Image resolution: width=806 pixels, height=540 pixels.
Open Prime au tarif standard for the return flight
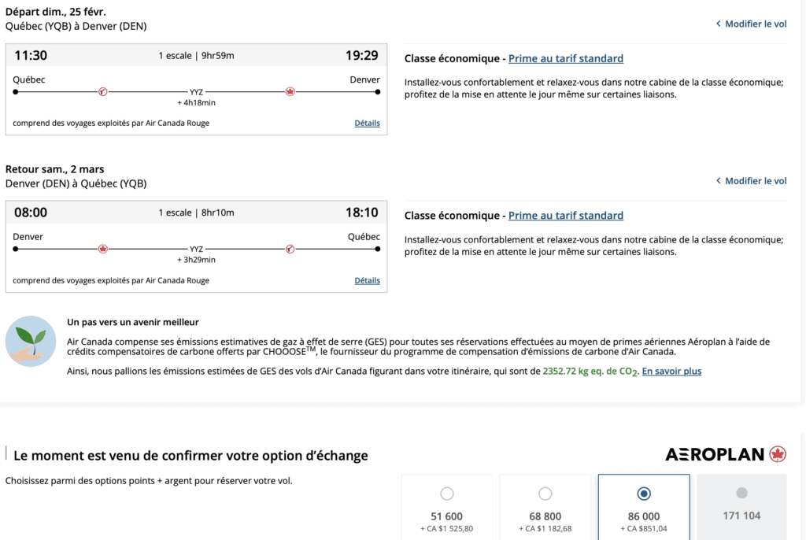pos(565,216)
